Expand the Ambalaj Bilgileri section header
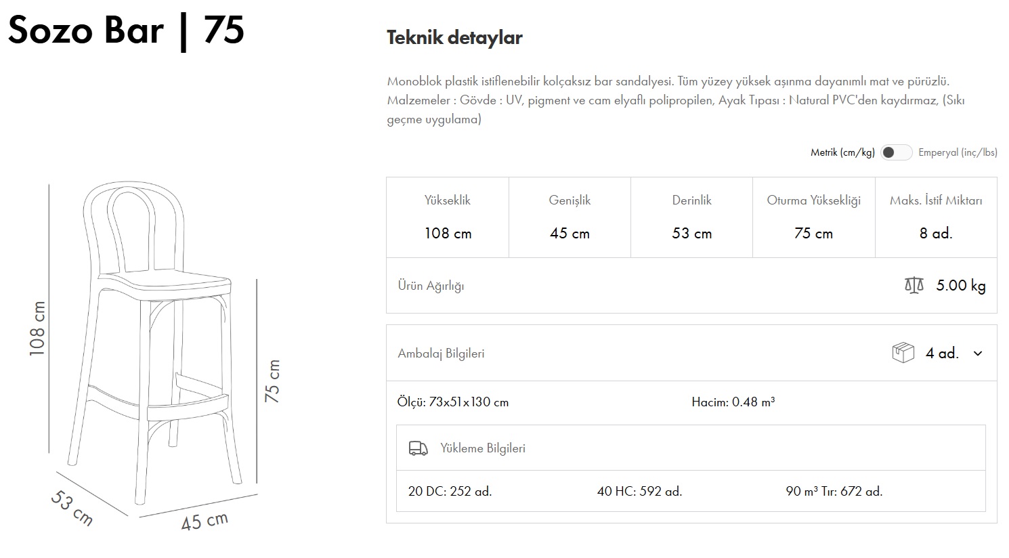 pyautogui.click(x=442, y=353)
